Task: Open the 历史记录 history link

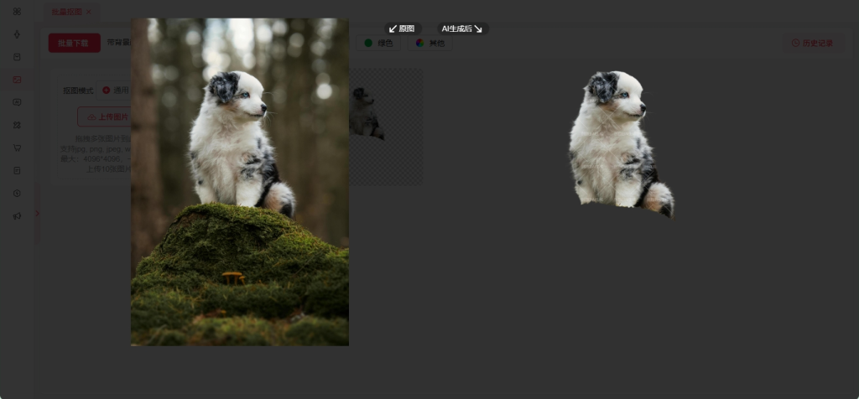Action: pos(812,43)
